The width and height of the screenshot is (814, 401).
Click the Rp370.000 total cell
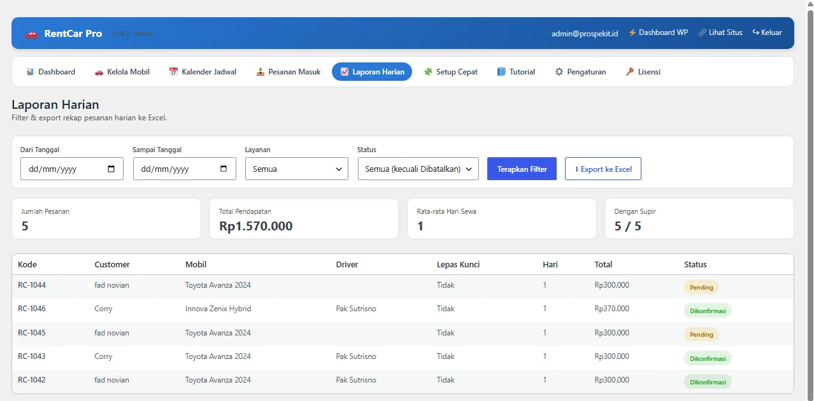point(611,309)
